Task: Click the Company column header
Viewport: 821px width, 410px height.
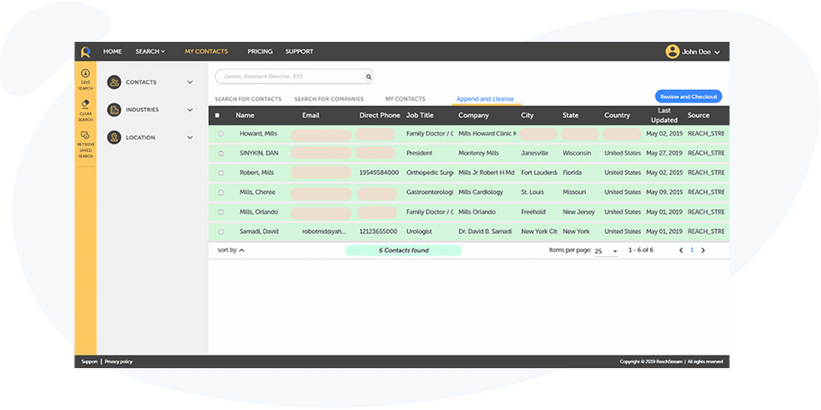Action: coord(473,115)
